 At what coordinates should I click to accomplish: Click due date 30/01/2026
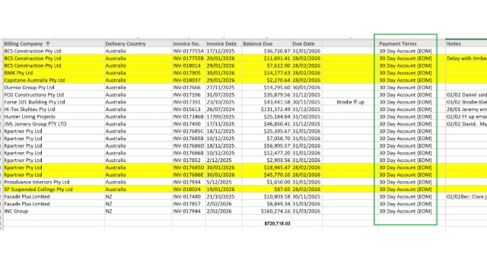(x=306, y=88)
